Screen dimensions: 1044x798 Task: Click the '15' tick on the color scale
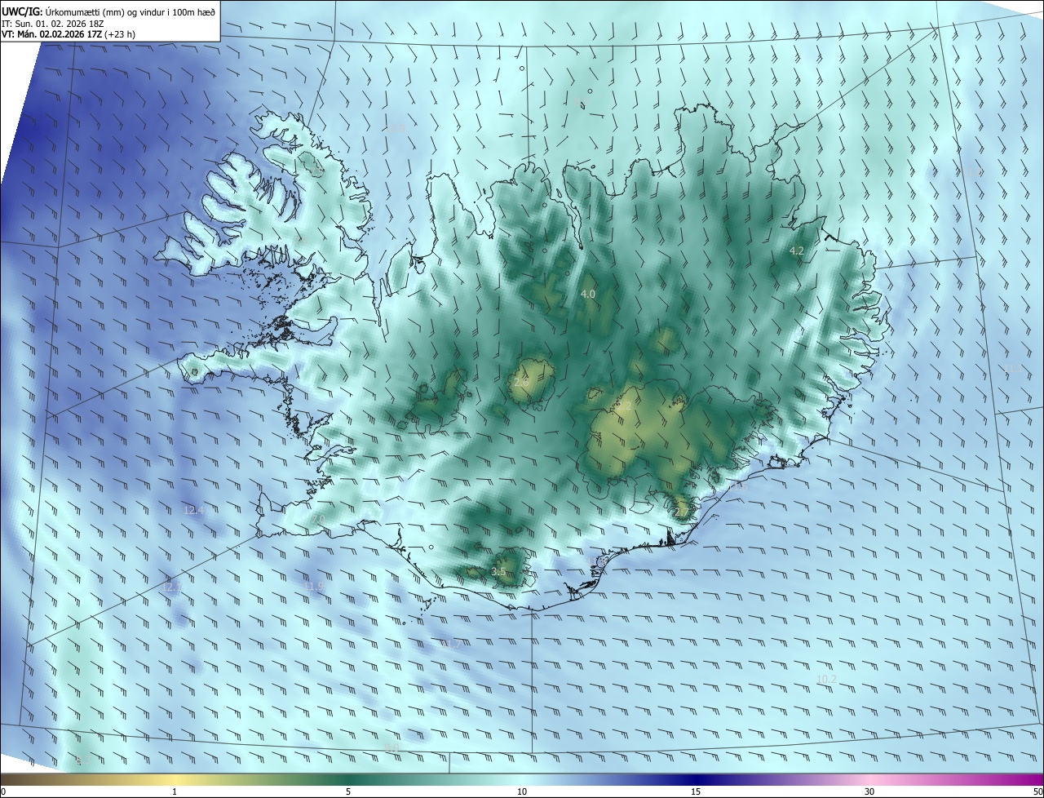[696, 791]
